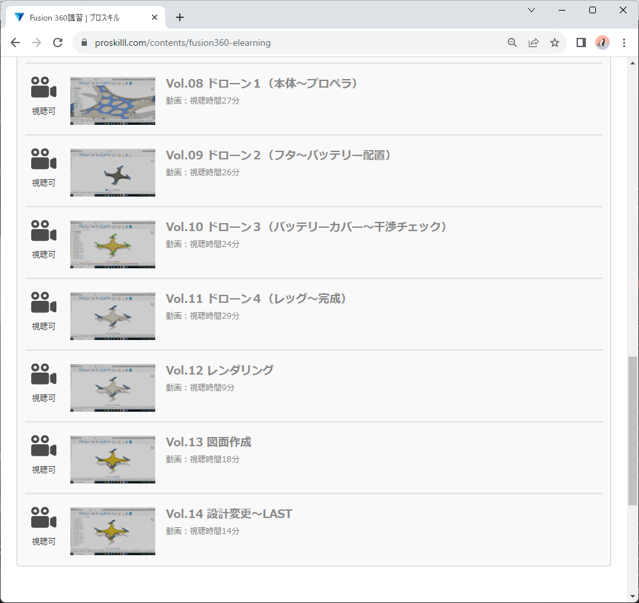639x603 pixels.
Task: Click 視聴可 label beside Vol.14
Action: (x=44, y=542)
